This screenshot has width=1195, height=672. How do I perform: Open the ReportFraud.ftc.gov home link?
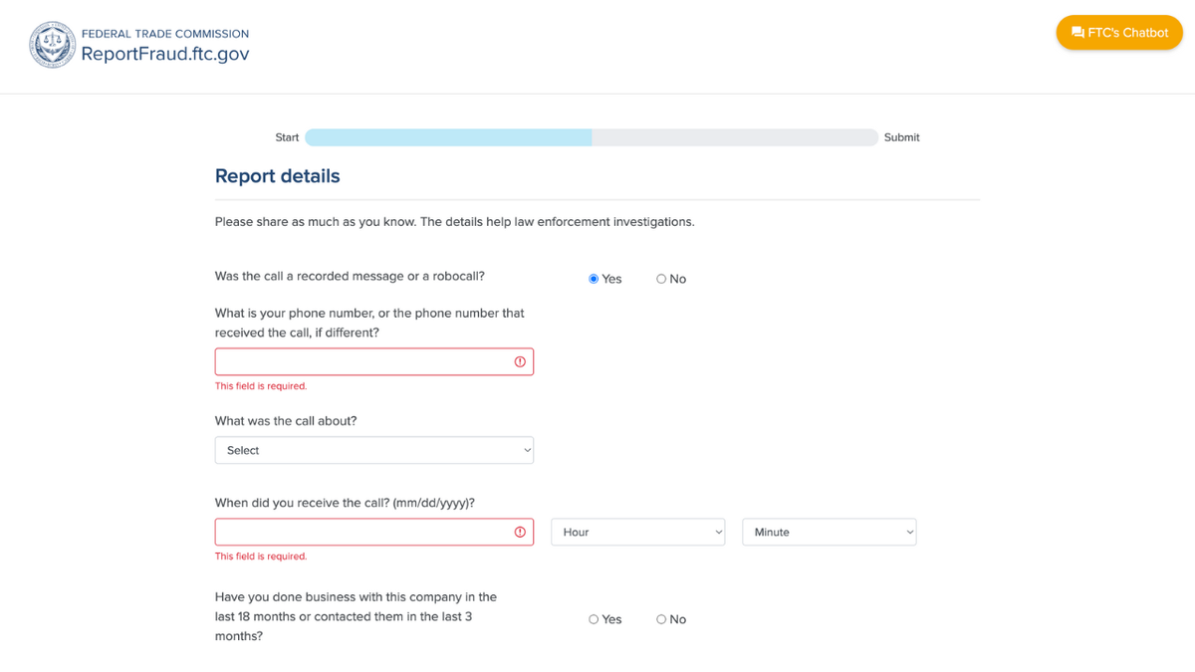point(165,54)
